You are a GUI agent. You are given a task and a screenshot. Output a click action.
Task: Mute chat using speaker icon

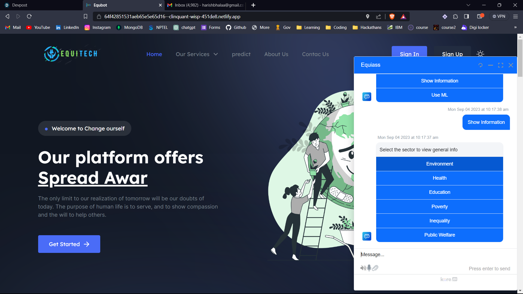363,268
